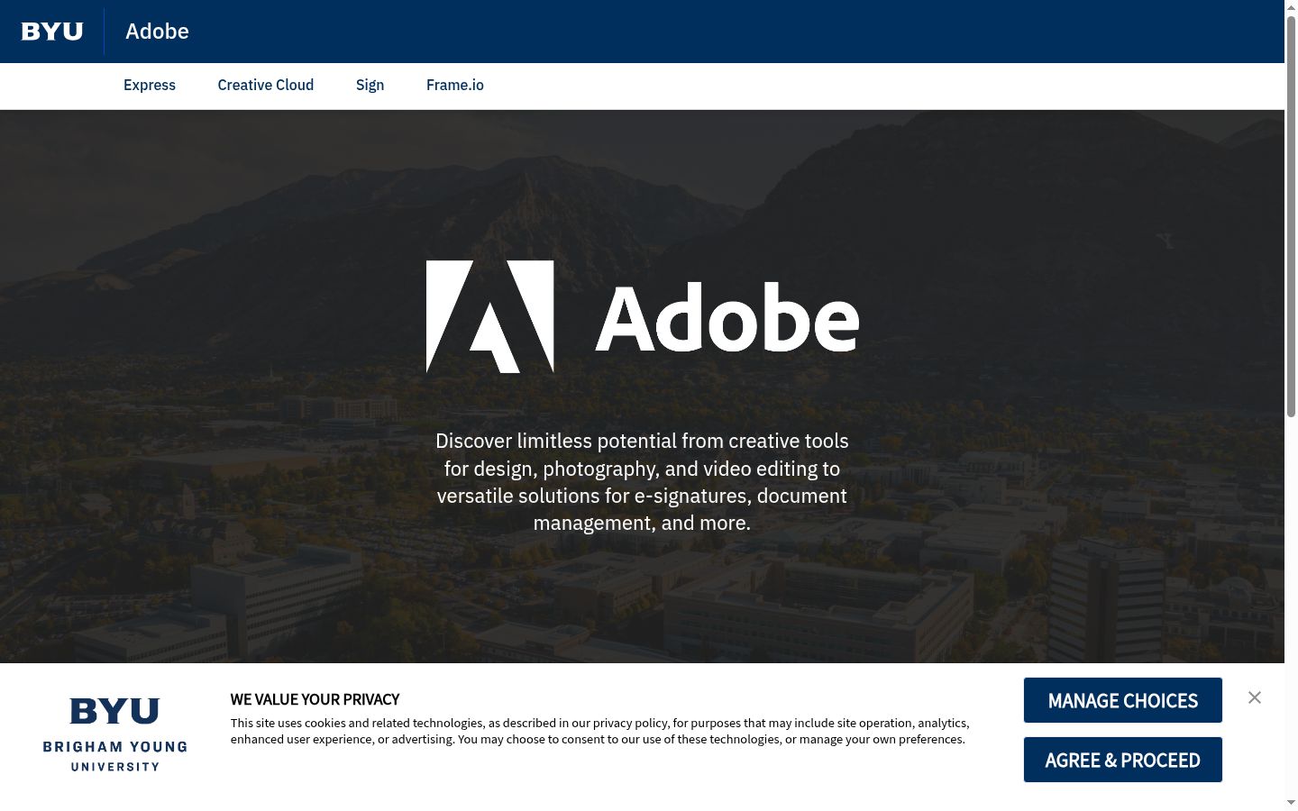
Task: Click the Adobe wordmark in hero banner
Action: (x=727, y=318)
